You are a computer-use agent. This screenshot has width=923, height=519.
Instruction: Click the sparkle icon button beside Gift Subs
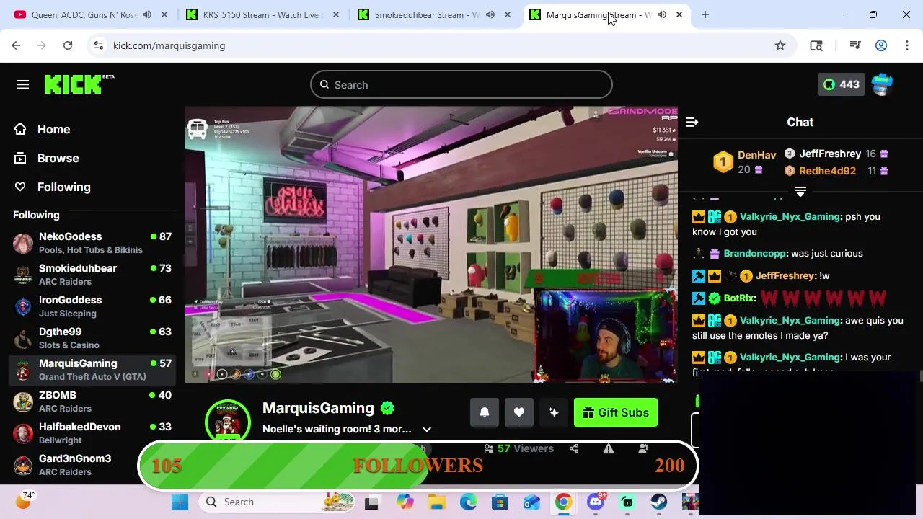coord(554,412)
